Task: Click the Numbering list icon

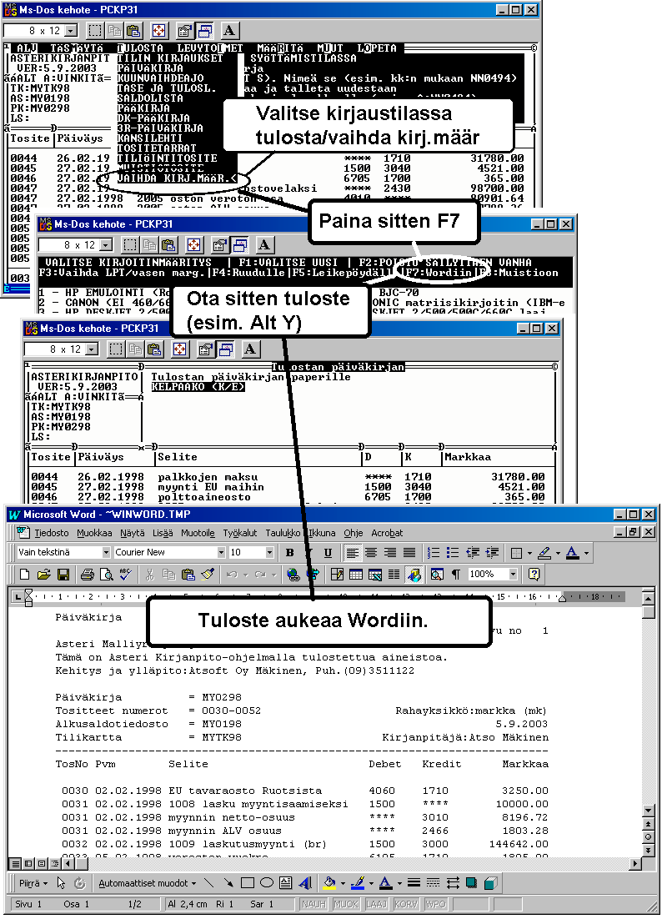Action: (x=434, y=552)
